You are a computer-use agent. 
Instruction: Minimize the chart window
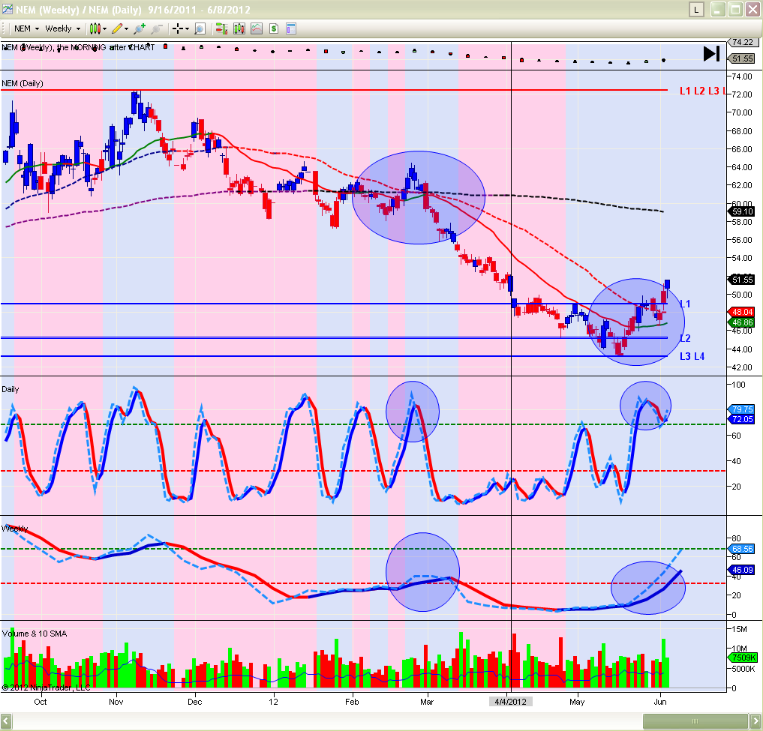coord(718,9)
